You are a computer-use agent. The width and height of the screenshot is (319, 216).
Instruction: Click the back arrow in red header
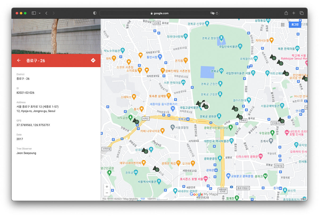[19, 60]
